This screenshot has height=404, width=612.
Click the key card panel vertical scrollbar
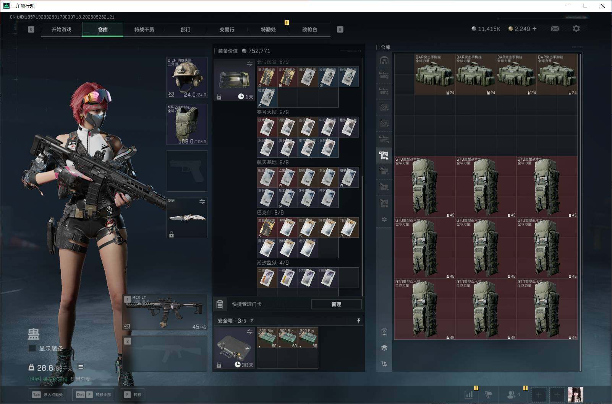tap(362, 236)
